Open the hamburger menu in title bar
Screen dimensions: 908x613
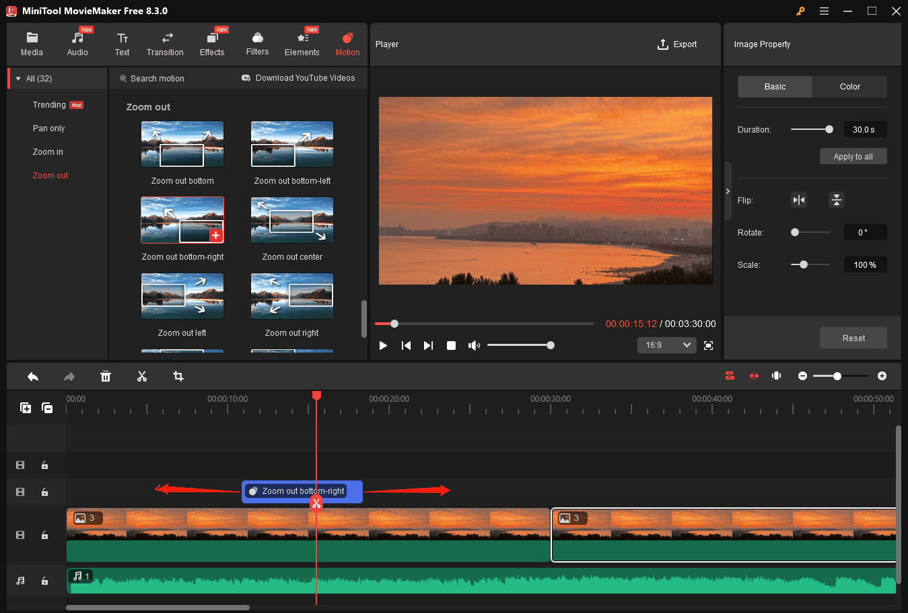point(824,11)
